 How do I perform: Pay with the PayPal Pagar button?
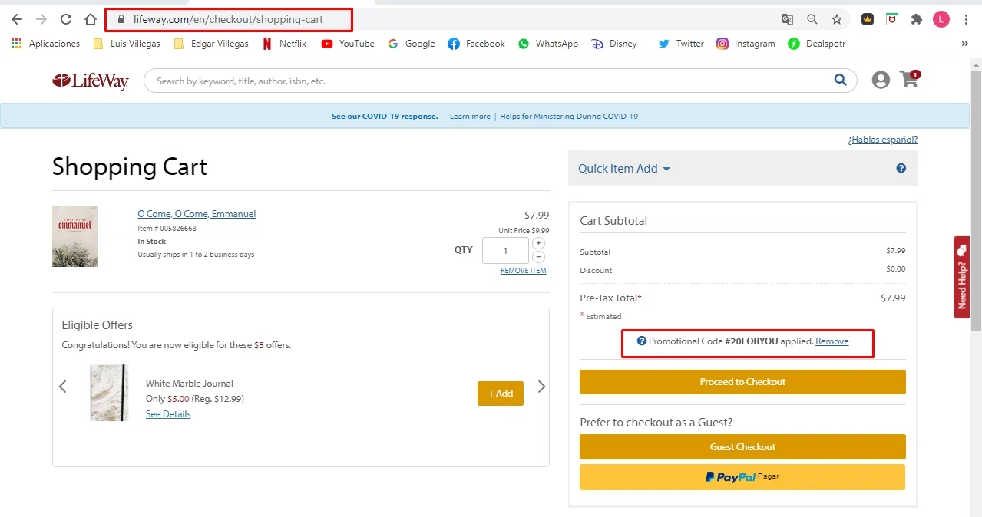(x=742, y=477)
